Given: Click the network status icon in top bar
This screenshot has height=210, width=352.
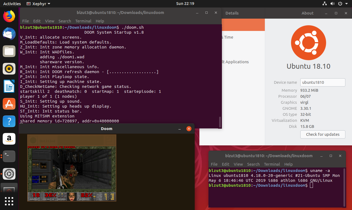Looking at the screenshot, I should click(x=324, y=4).
